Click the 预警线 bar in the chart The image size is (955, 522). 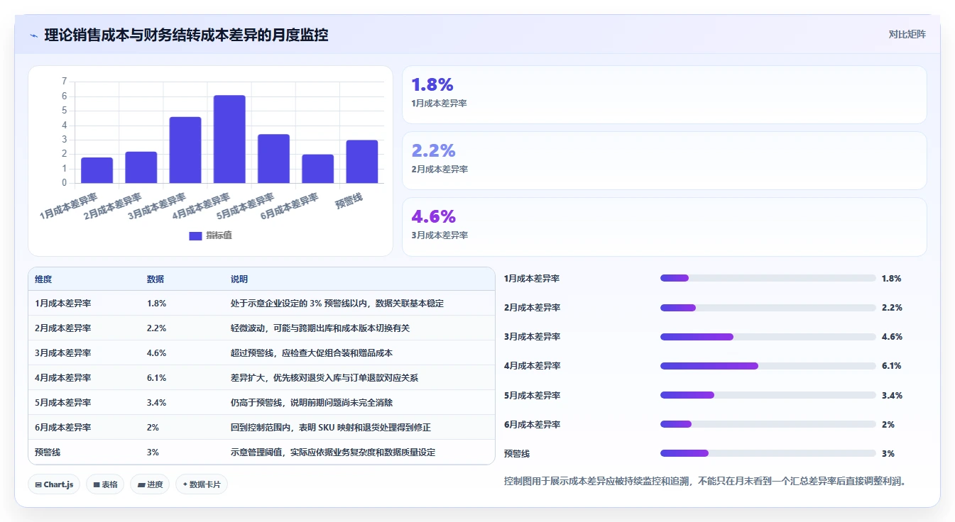click(x=362, y=162)
